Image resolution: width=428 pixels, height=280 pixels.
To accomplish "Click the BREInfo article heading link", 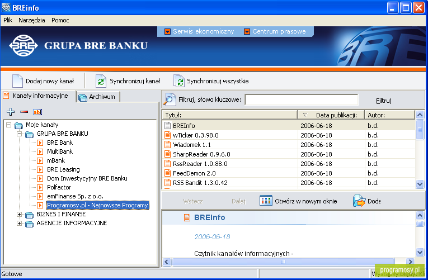I will point(209,217).
